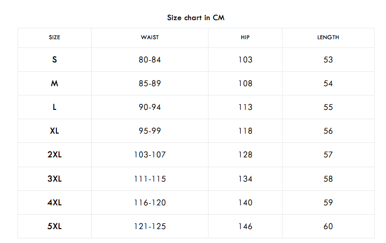Click the S size row label

click(x=54, y=60)
